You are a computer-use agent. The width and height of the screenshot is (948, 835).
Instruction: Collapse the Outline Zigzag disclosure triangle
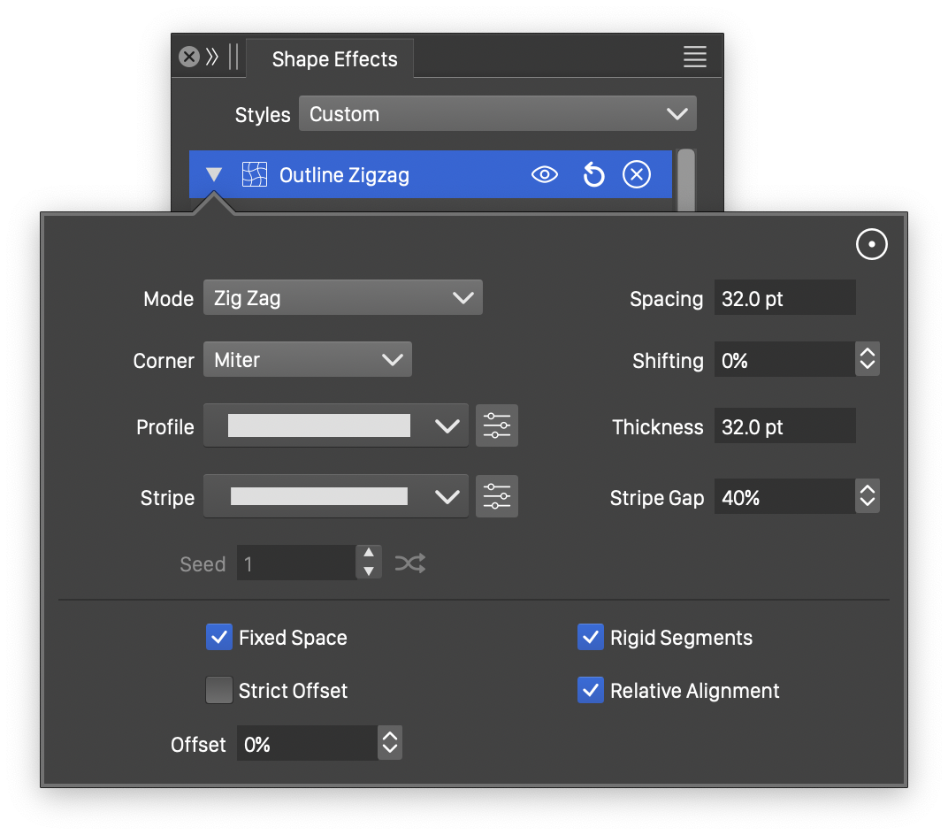coord(214,175)
